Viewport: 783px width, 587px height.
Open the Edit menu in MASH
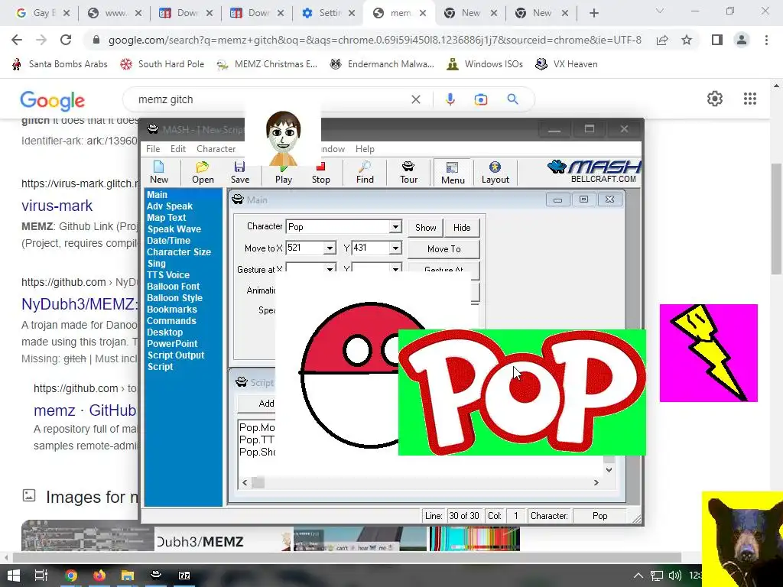click(177, 149)
